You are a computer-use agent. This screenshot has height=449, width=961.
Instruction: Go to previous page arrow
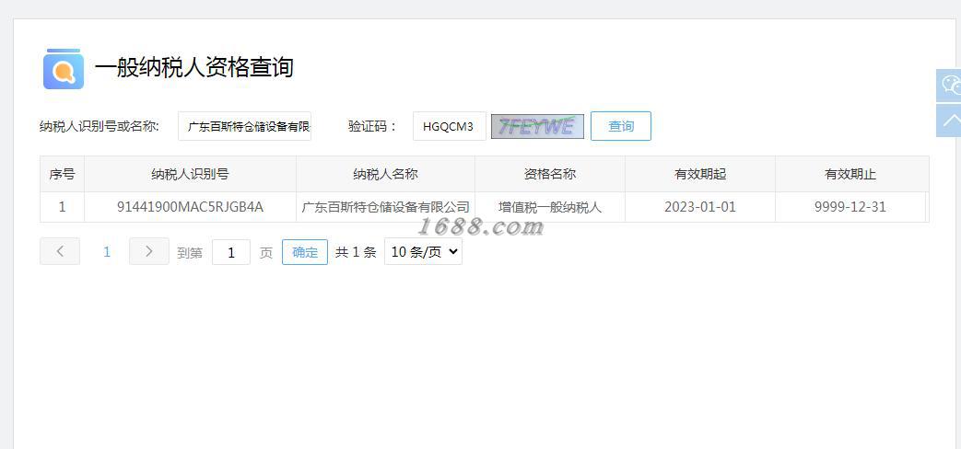click(x=60, y=251)
